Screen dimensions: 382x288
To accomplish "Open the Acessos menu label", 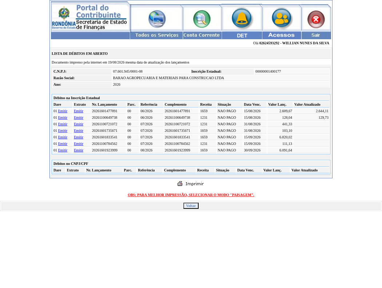I will (281, 35).
